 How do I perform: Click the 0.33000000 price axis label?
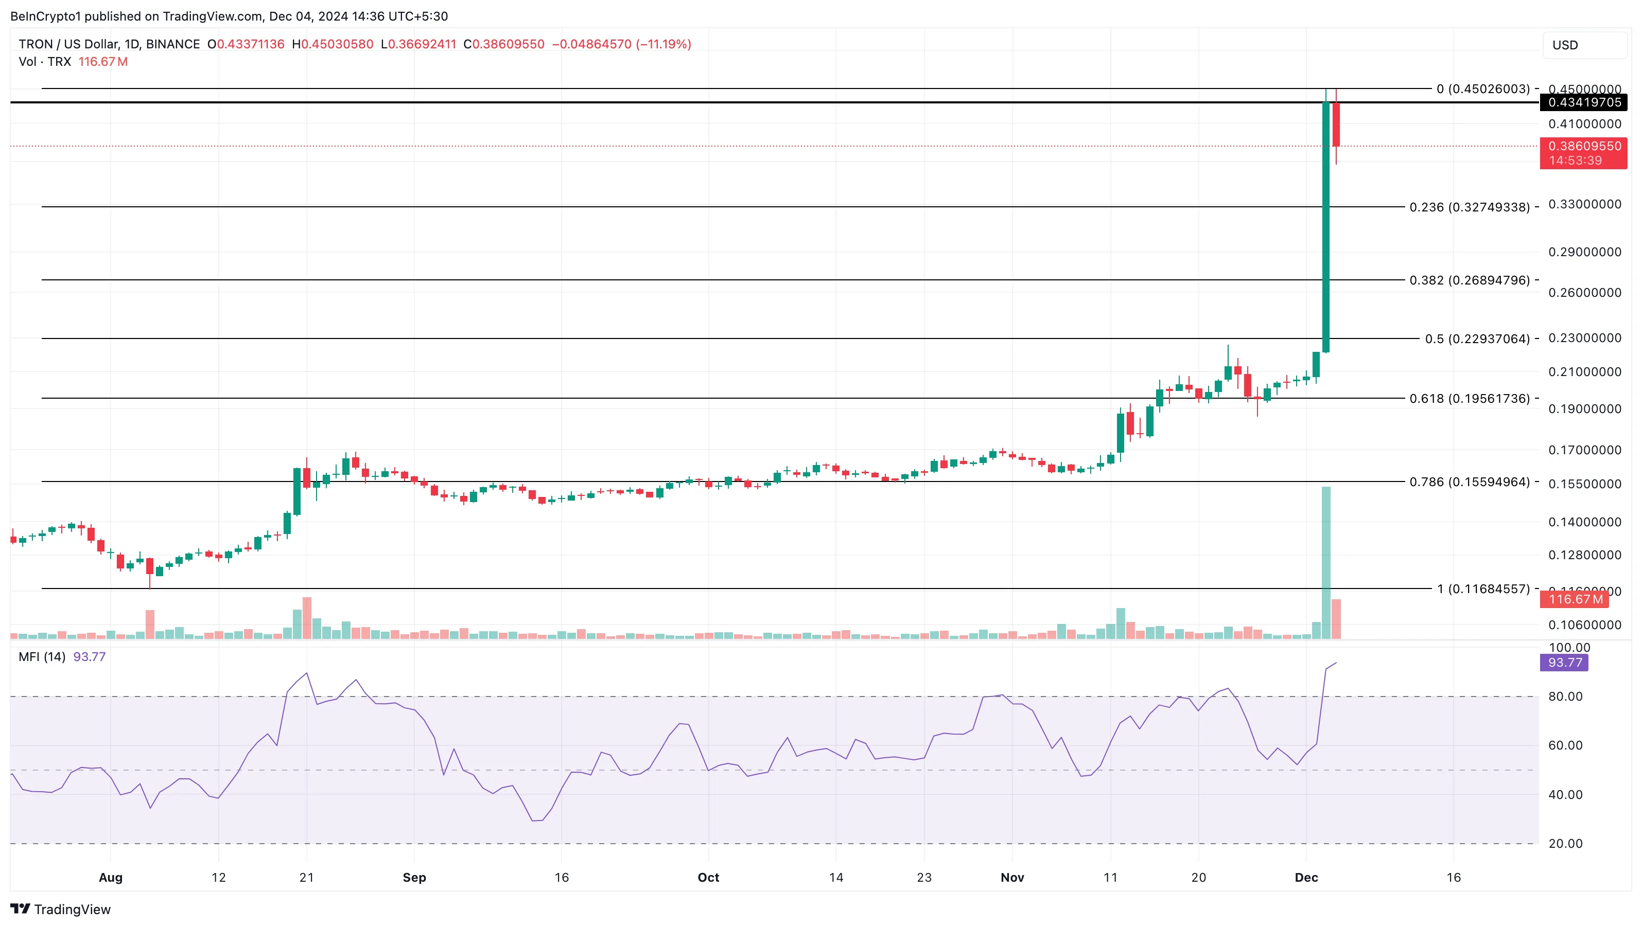click(1585, 205)
